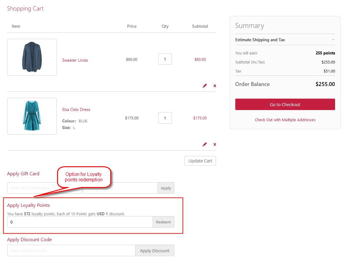The width and height of the screenshot is (351, 264).
Task: Click the Update Cart button
Action: 200,161
